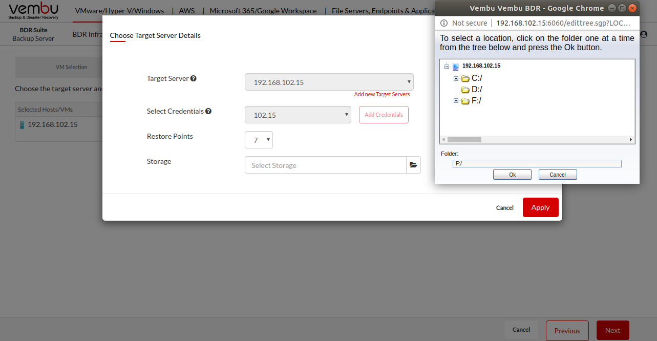Viewport: 657px width, 341px height.
Task: Expand the C:/ drive tree node
Action: point(456,78)
